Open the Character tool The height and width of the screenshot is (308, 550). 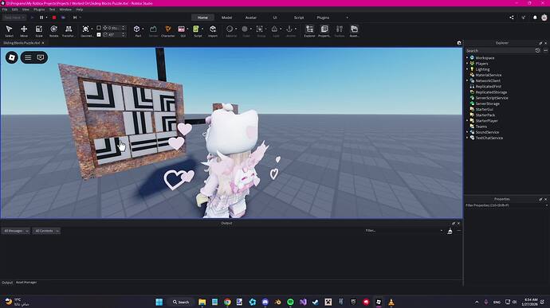coord(168,31)
